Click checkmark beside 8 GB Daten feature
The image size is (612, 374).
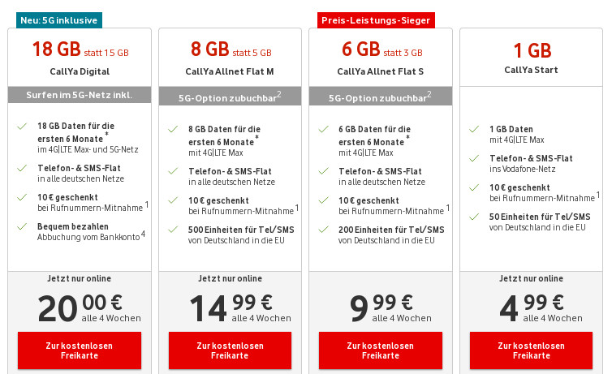click(172, 129)
